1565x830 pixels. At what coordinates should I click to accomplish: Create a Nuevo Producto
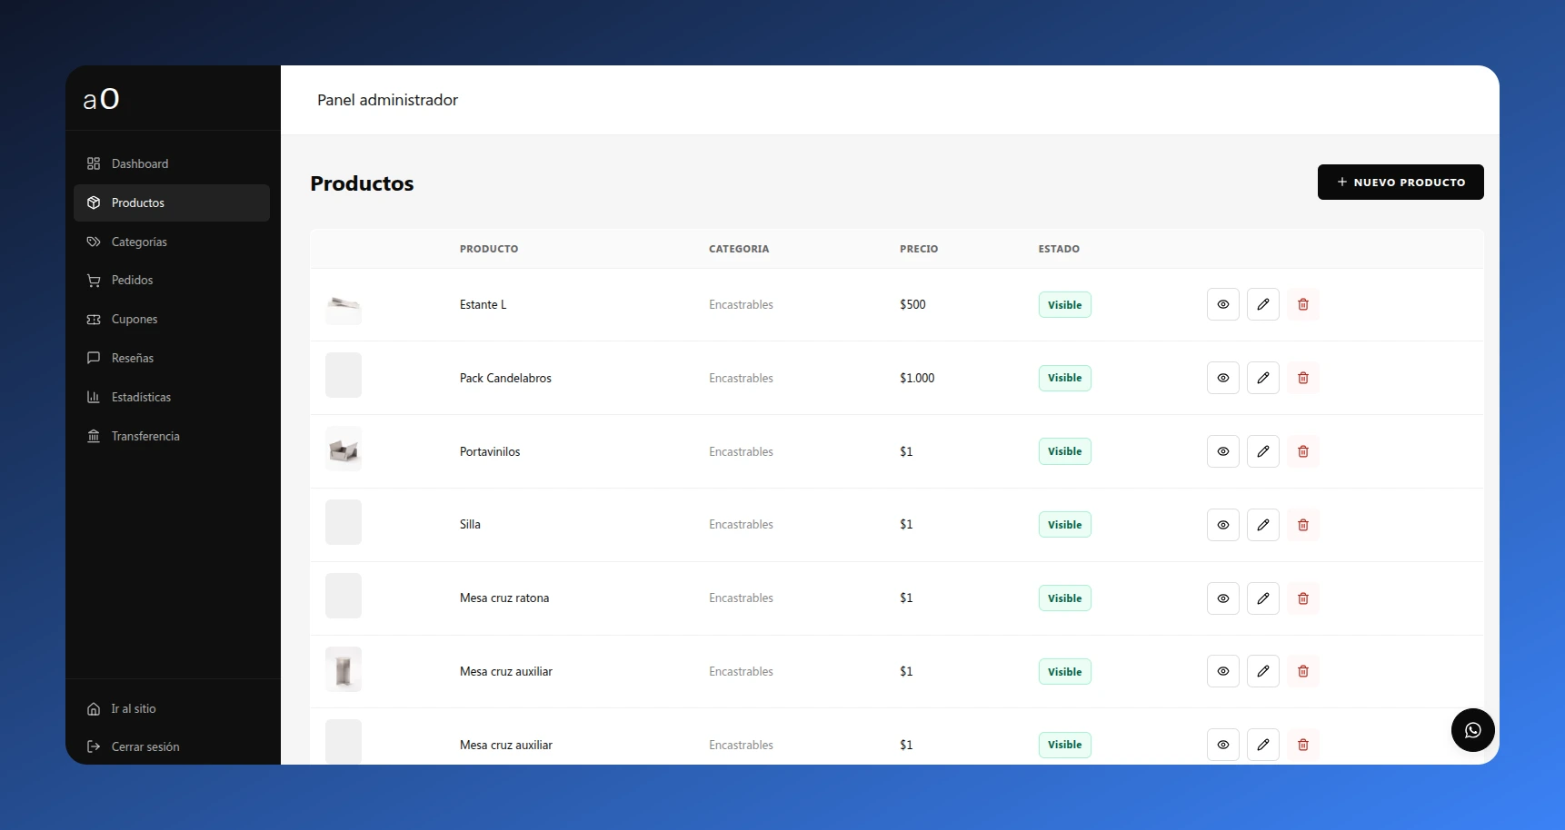pyautogui.click(x=1401, y=182)
